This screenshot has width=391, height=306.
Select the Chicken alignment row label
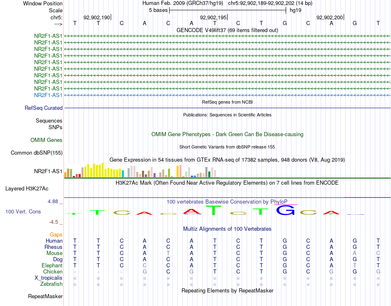(53, 271)
